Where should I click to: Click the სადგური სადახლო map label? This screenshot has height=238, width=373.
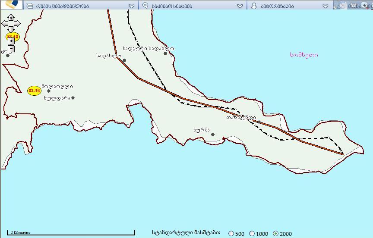pos(149,48)
